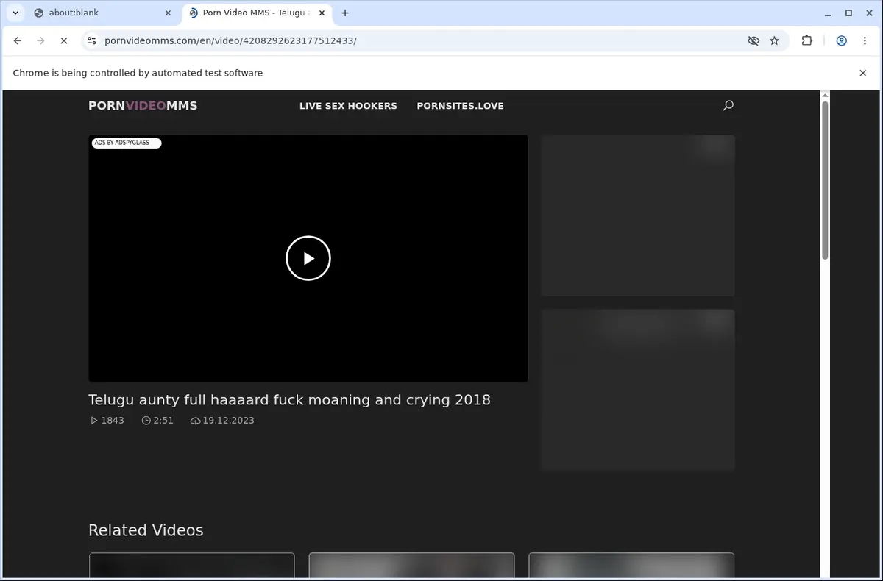Image resolution: width=883 pixels, height=581 pixels.
Task: Stop loading the current page
Action: pyautogui.click(x=63, y=41)
